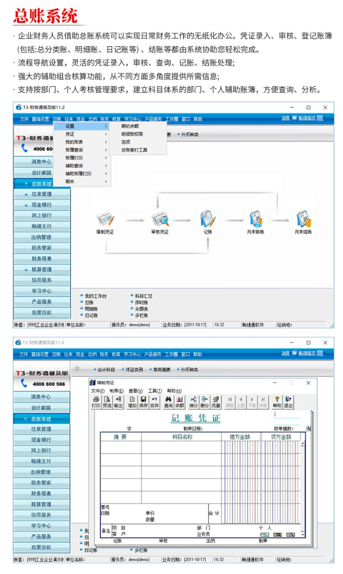The image size is (343, 574).
Task: Click voucher grid scrollbar down arrow
Action: (303, 534)
